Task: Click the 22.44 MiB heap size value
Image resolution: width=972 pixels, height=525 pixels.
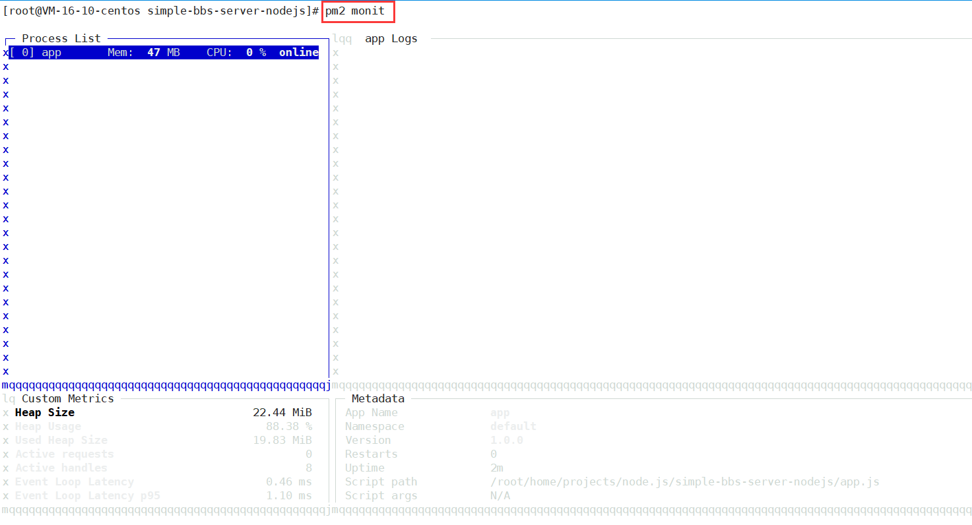Action: [x=282, y=412]
